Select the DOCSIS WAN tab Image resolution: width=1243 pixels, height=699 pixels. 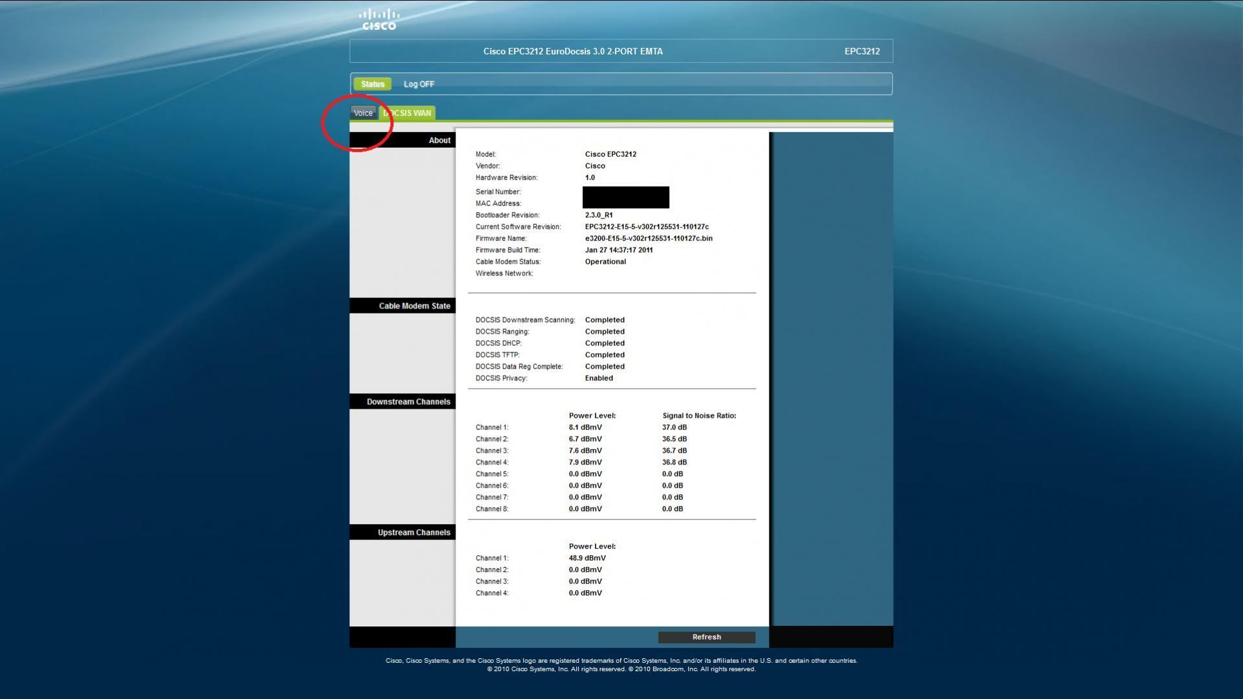[x=407, y=113]
